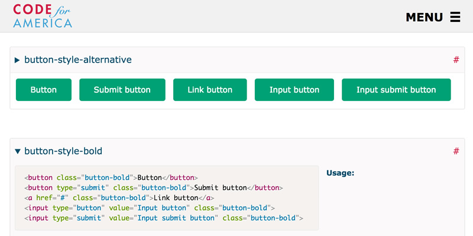473x236 pixels.
Task: Collapse the button-style-bold disclosure triangle
Action: (x=18, y=152)
